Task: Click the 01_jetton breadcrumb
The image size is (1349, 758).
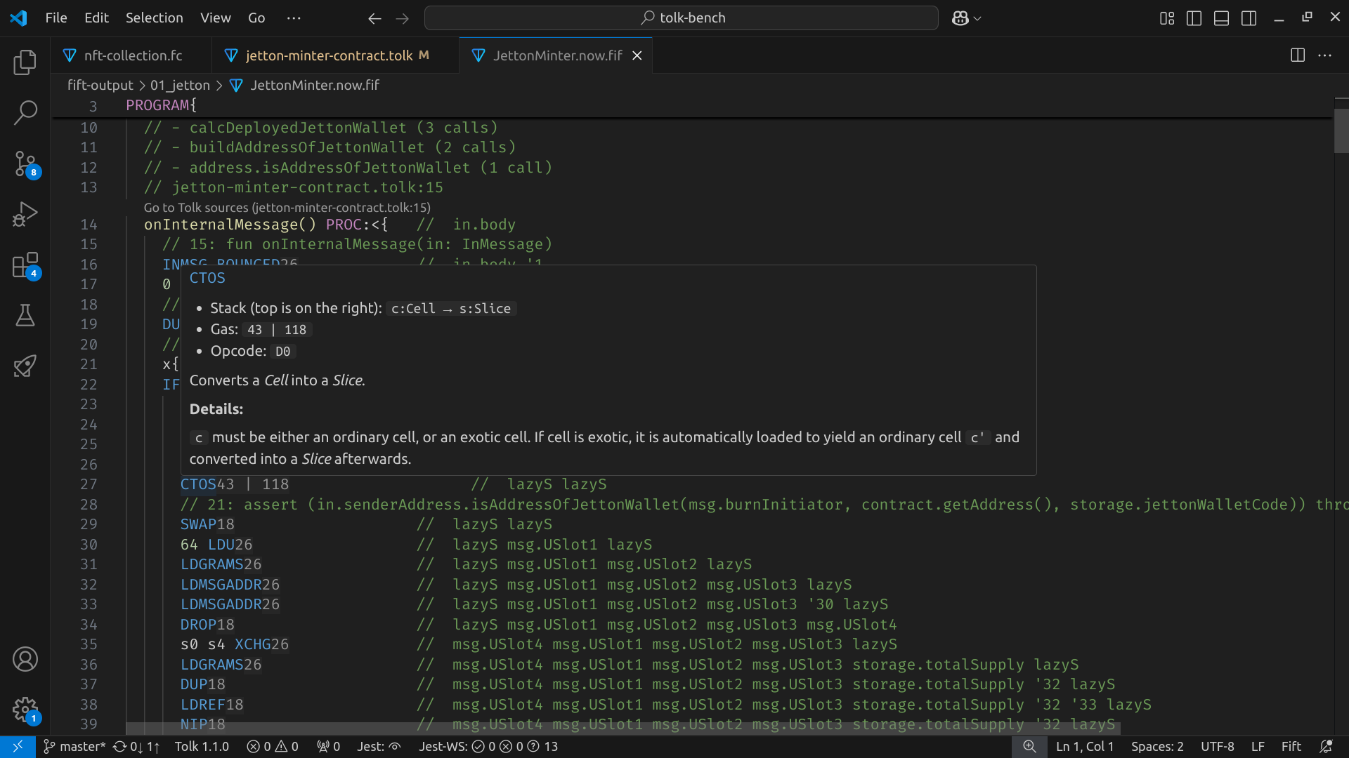Action: coord(180,85)
